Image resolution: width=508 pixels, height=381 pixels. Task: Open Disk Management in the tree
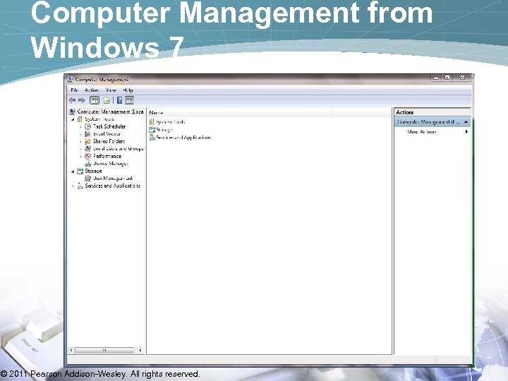113,179
